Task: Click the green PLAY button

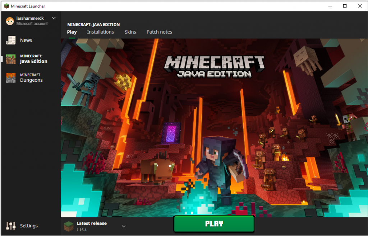Action: click(214, 223)
